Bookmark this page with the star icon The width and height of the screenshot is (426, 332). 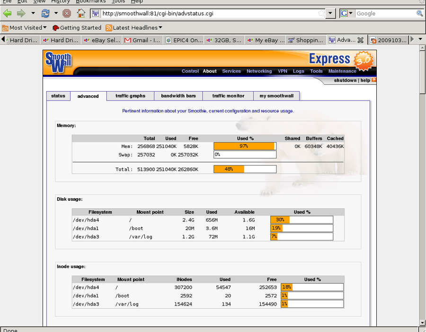click(x=321, y=13)
